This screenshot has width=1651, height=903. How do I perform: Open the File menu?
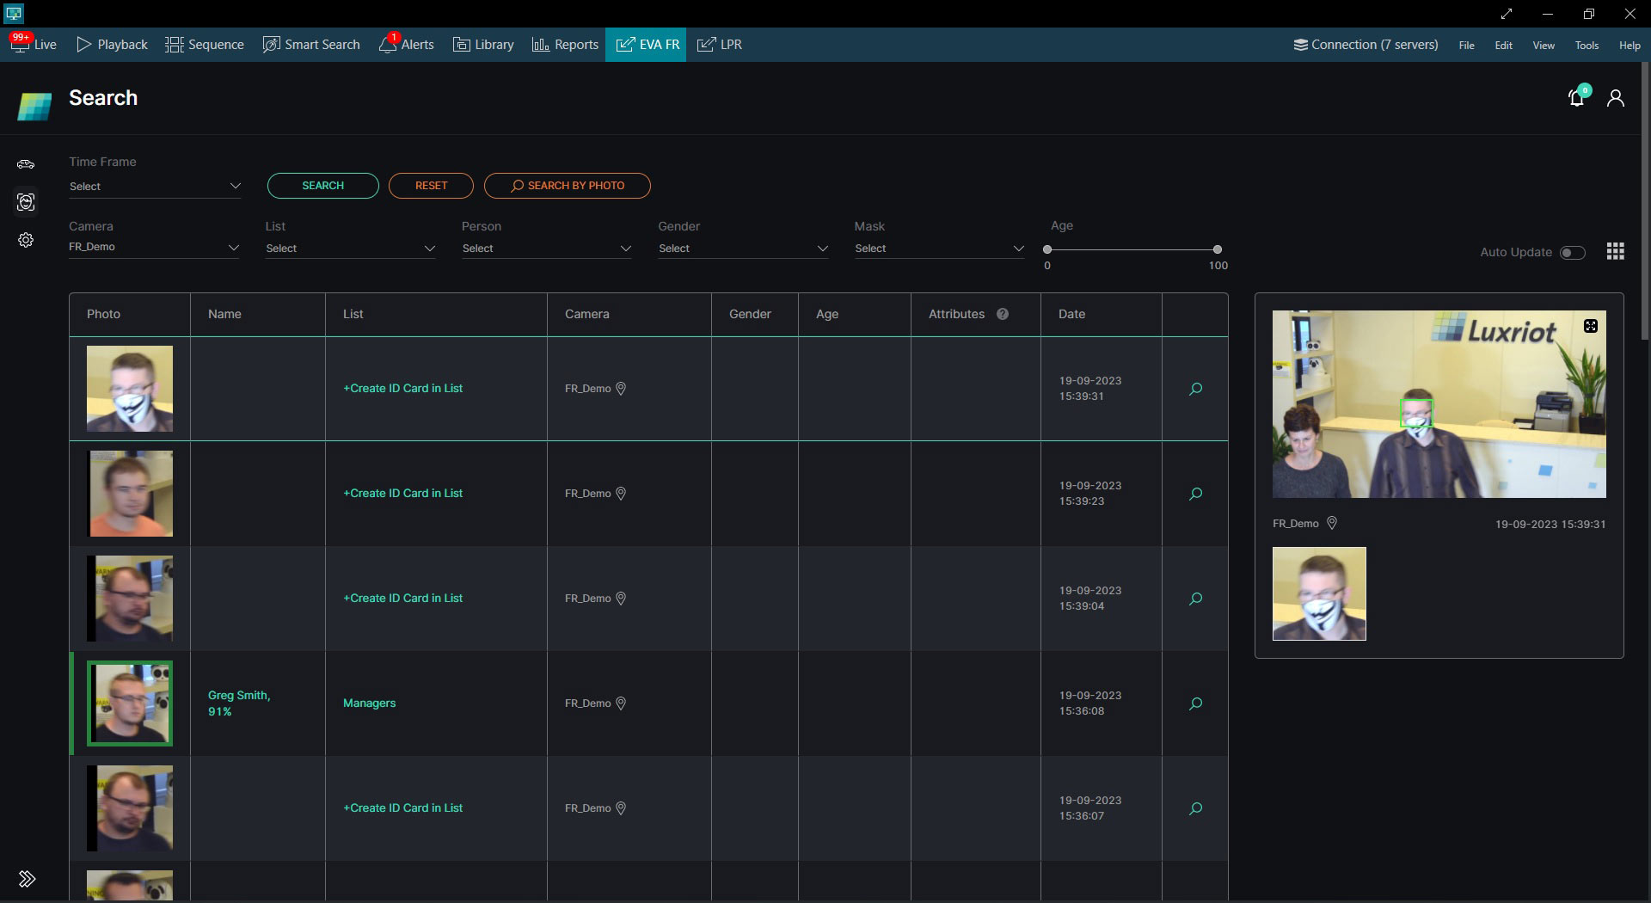(x=1467, y=46)
